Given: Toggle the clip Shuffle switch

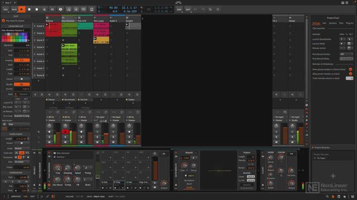Looking at the screenshot, I should click(x=22, y=84).
